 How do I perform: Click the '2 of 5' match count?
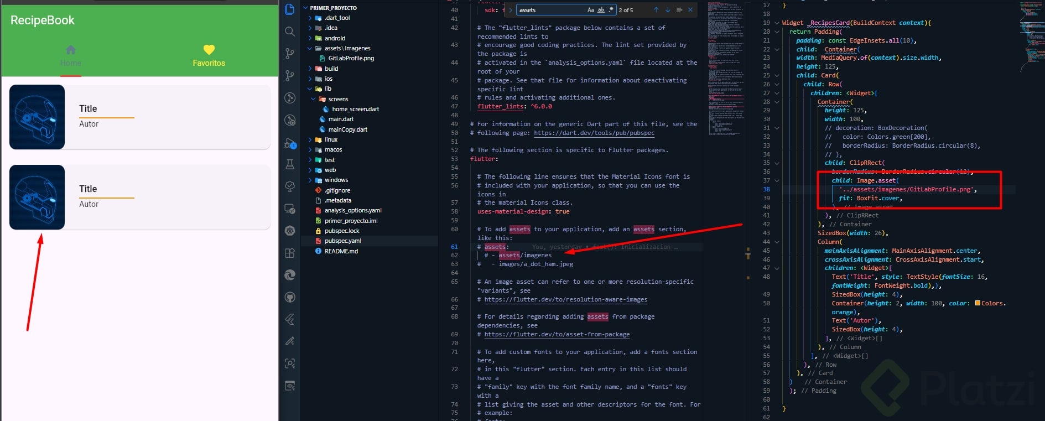(x=626, y=10)
